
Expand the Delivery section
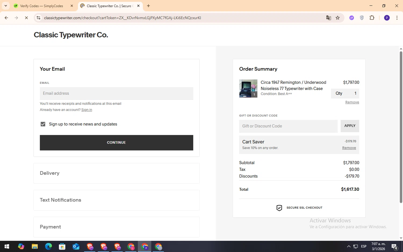click(116, 173)
